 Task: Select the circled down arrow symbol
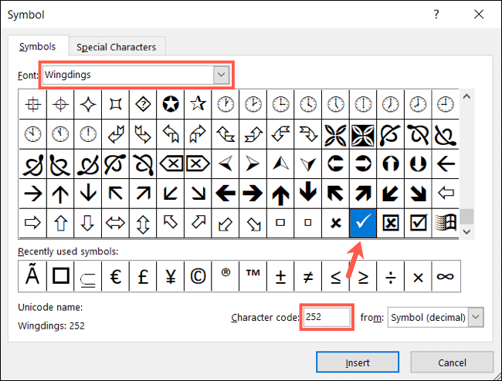pos(418,164)
